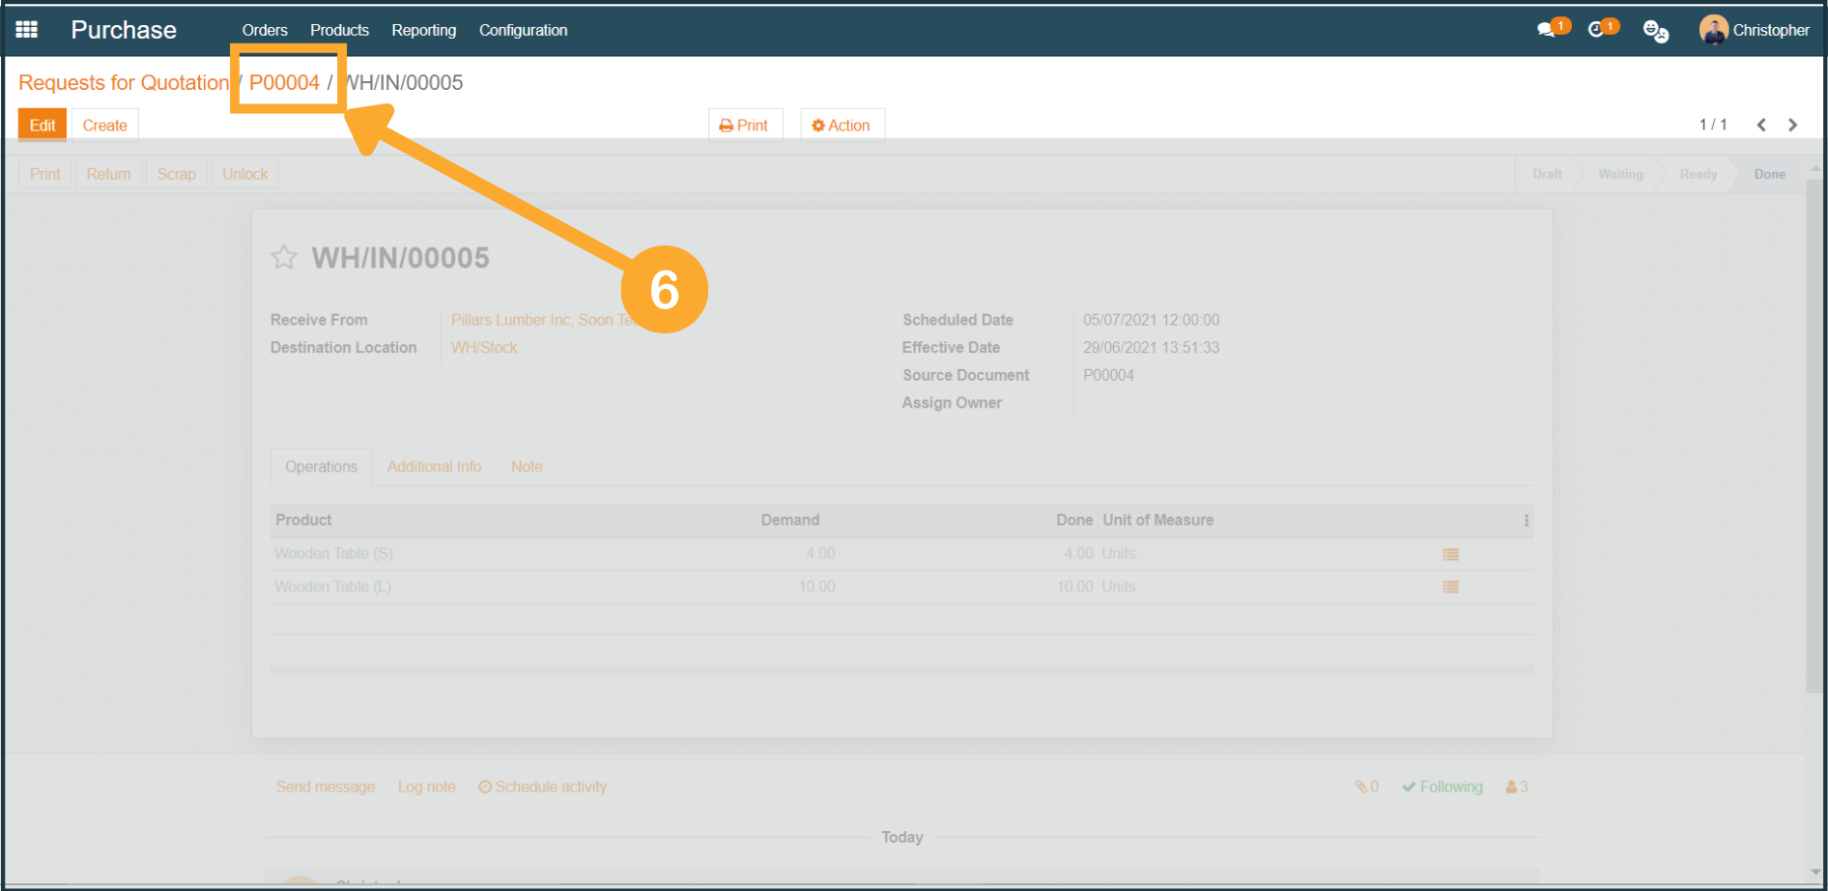Go to P00004 in the breadcrumb
Image resolution: width=1828 pixels, height=891 pixels.
(284, 83)
